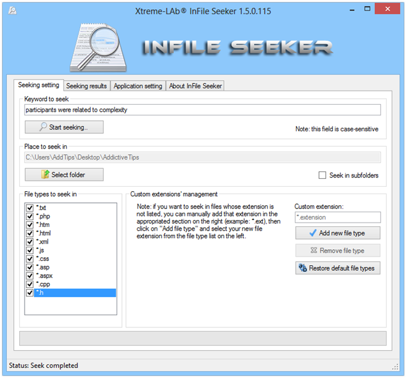This screenshot has width=407, height=378.
Task: Click the 'Status: Seek completed' status text
Action: [43, 365]
